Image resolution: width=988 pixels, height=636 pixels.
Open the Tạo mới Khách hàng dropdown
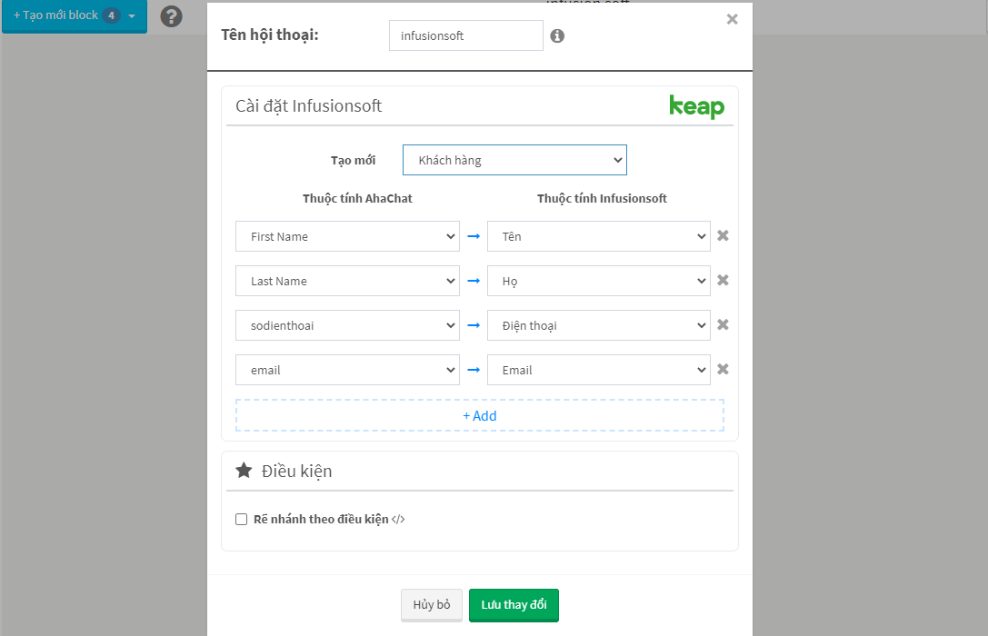pos(514,160)
